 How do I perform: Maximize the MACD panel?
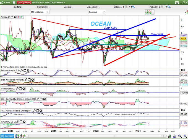pos(21,122)
